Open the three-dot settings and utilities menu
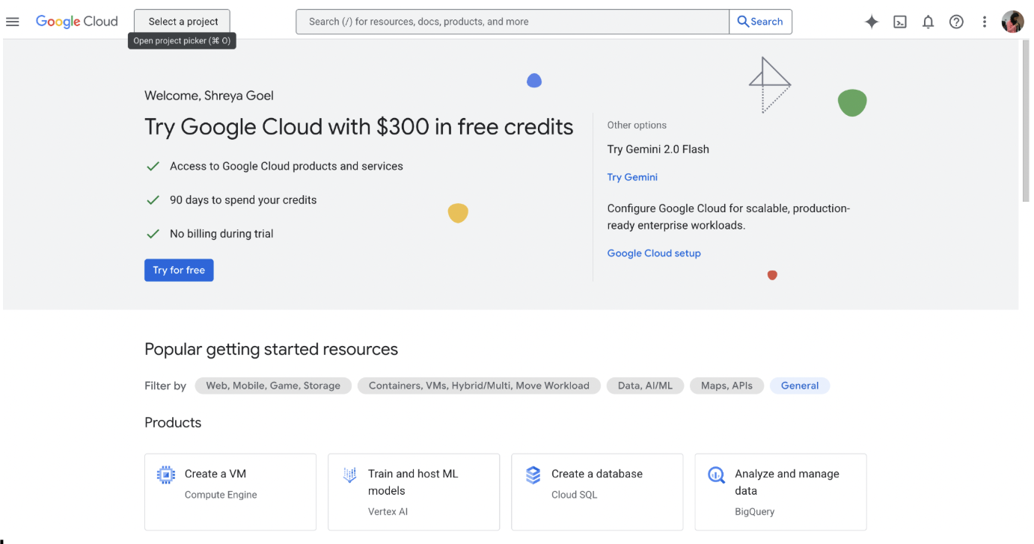 coord(985,22)
